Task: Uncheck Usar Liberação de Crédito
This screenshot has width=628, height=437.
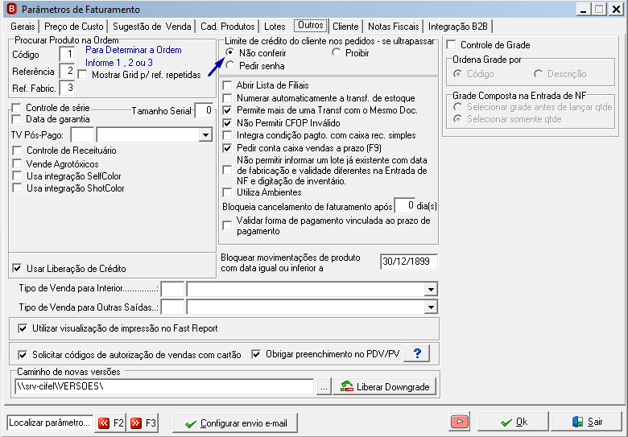Action: click(17, 269)
